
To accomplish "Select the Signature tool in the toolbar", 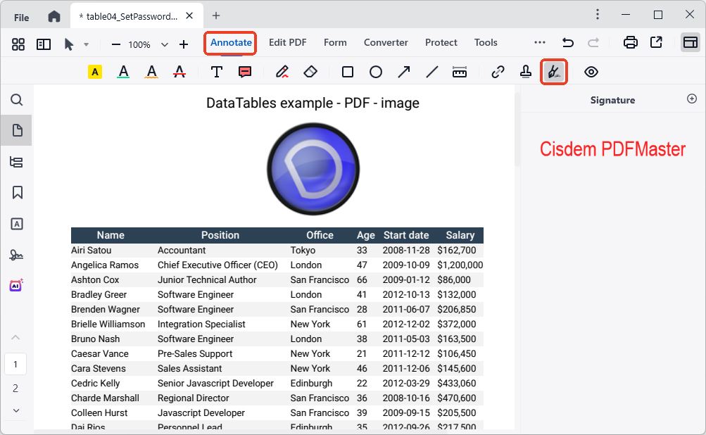I will [x=554, y=71].
